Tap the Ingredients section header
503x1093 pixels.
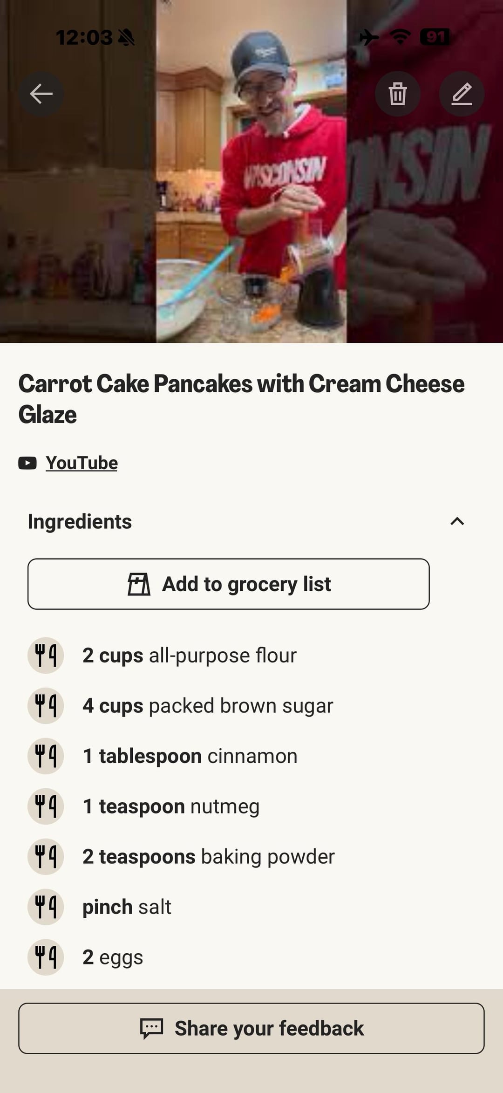pos(80,522)
